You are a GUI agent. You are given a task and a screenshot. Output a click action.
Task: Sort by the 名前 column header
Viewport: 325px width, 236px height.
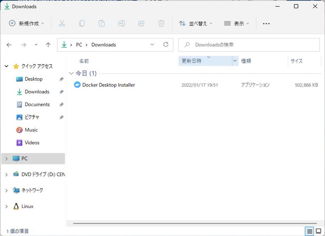(84, 61)
